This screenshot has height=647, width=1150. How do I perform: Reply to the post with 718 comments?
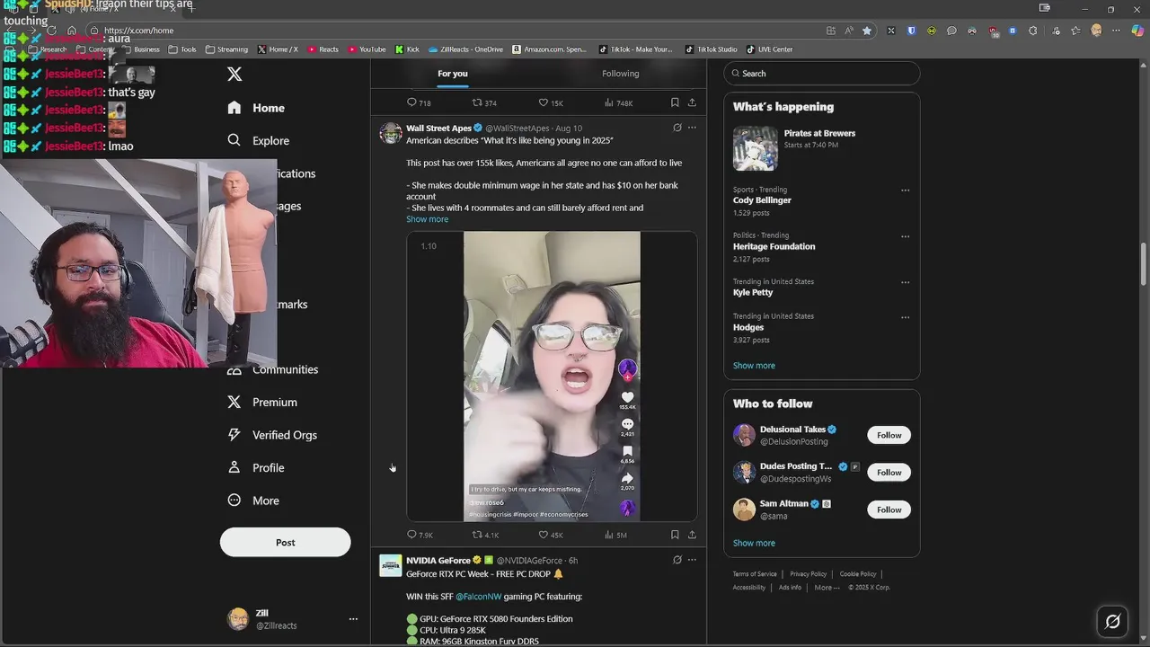[x=419, y=103]
